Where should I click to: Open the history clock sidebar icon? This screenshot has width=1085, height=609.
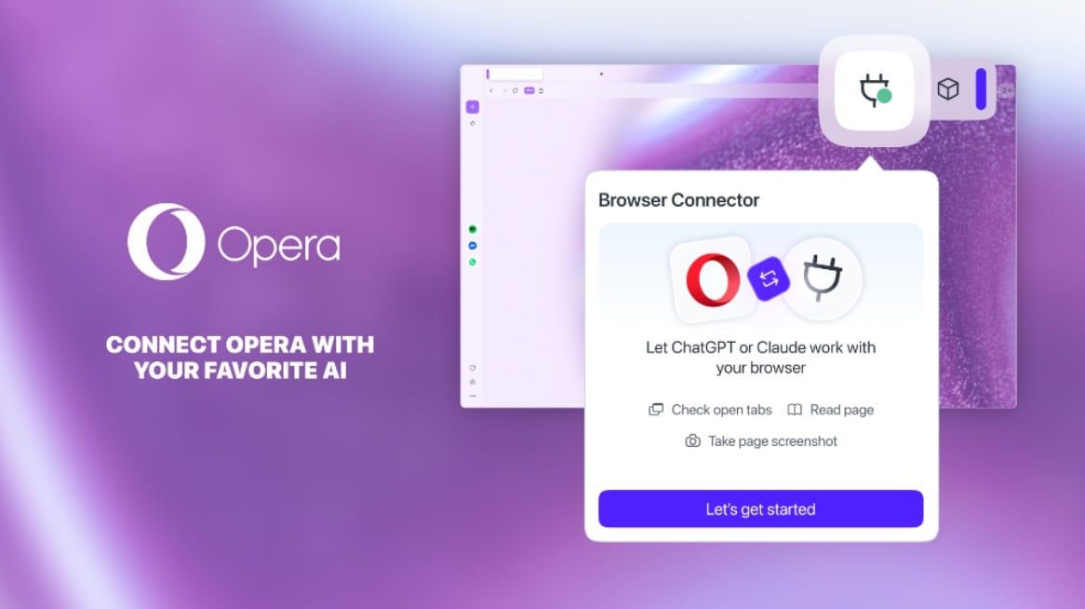tap(473, 382)
